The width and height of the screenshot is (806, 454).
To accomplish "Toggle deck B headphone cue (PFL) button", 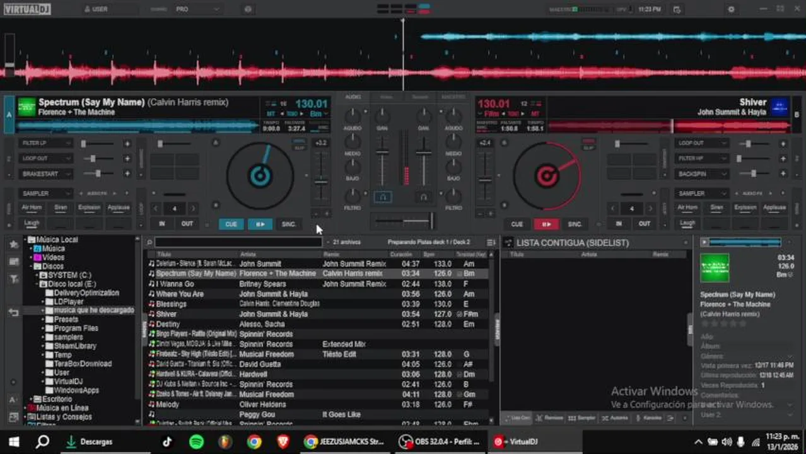I will pyautogui.click(x=424, y=197).
